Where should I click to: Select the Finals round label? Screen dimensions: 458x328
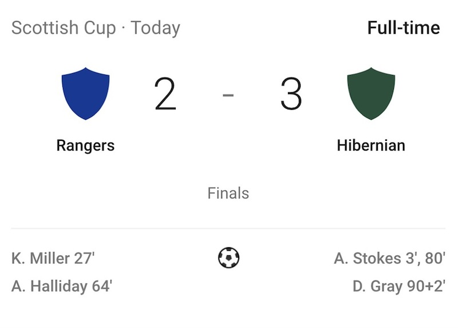tap(228, 193)
